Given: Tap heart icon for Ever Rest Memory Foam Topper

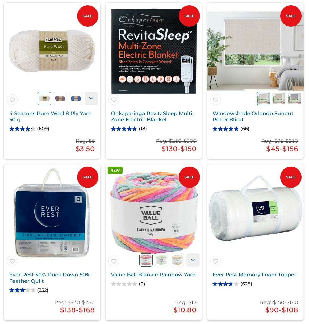Looking at the screenshot, I should [216, 261].
